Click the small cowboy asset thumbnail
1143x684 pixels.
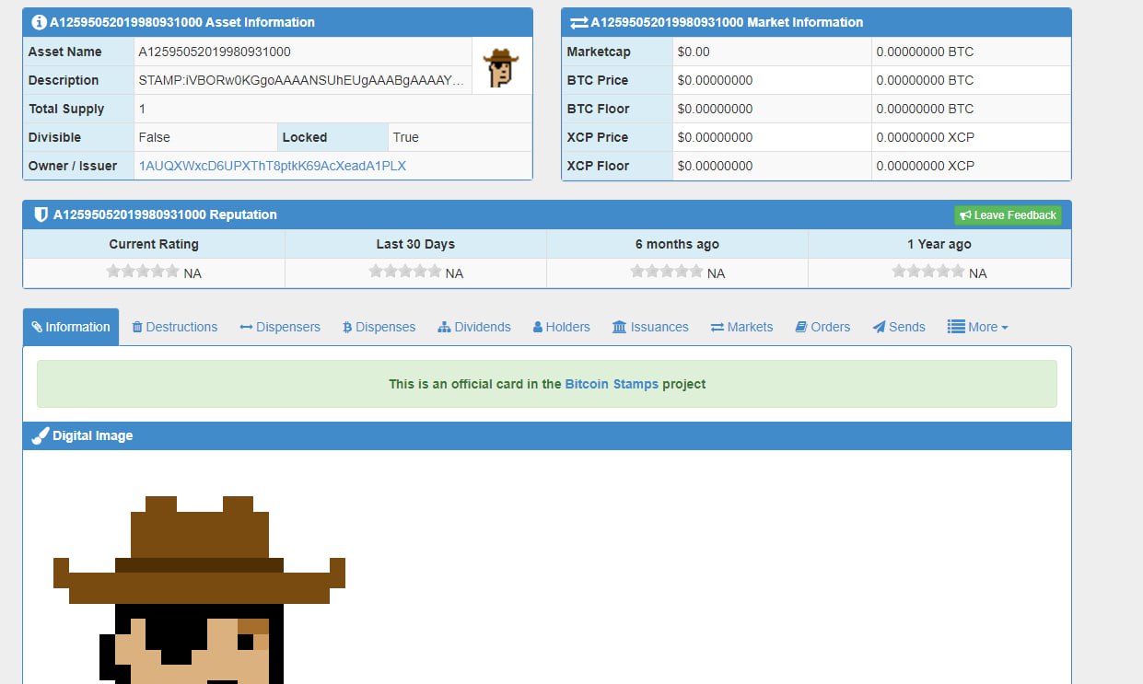coord(501,67)
